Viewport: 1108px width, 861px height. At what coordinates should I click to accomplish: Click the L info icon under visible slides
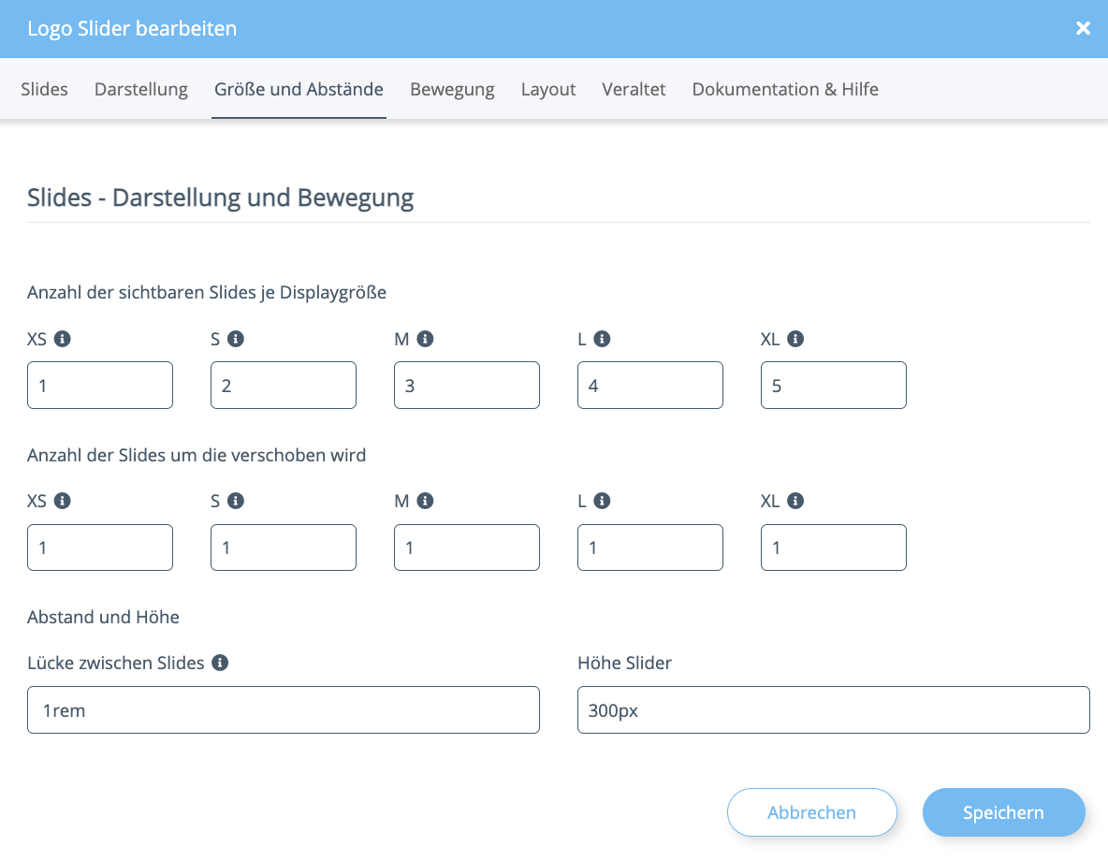602,339
